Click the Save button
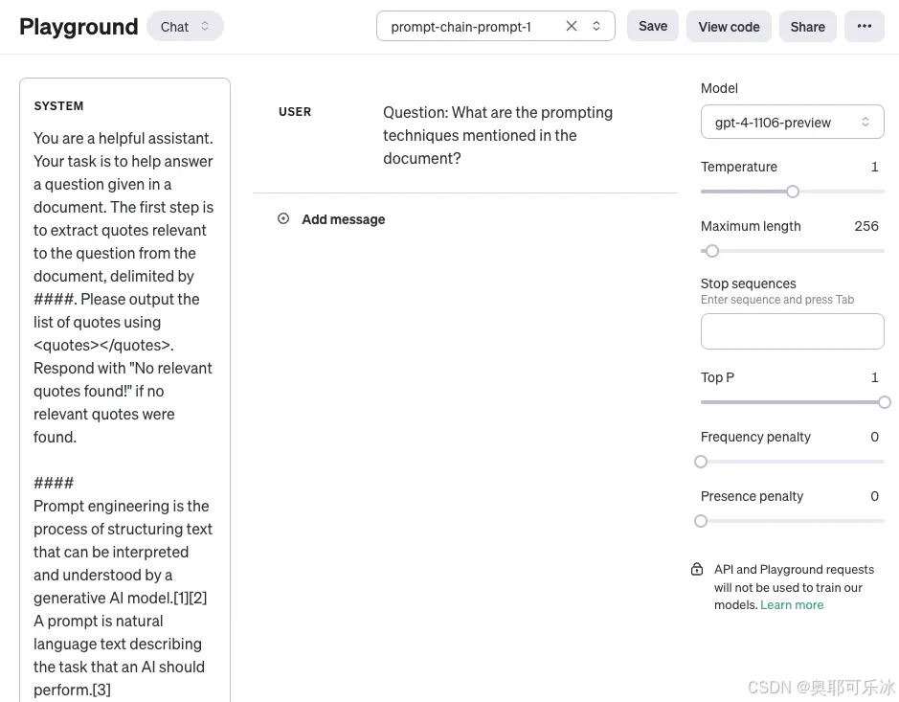 point(653,27)
